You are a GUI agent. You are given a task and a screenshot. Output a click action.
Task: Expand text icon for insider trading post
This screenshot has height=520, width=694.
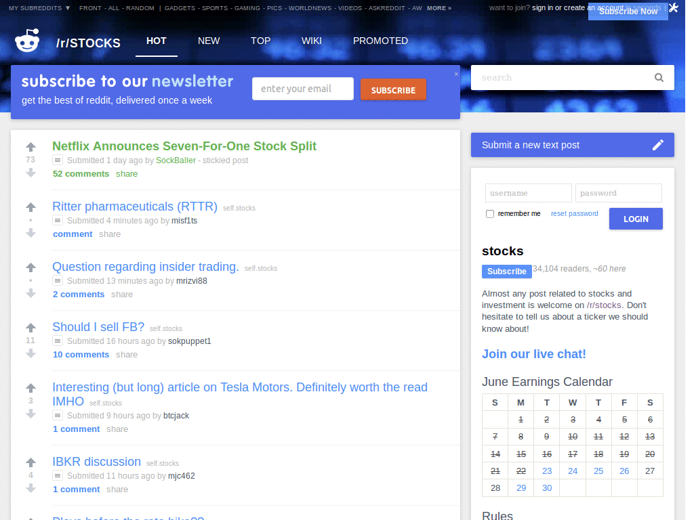tap(58, 280)
